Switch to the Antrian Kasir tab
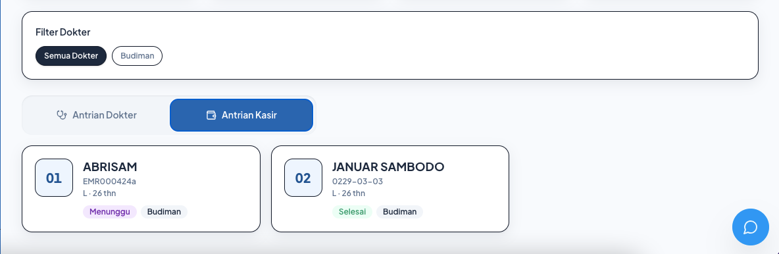 (241, 114)
